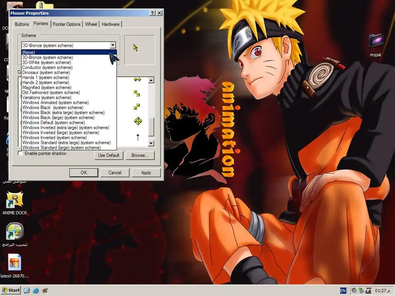Open the Start menu
The width and height of the screenshot is (395, 296).
coord(11,291)
